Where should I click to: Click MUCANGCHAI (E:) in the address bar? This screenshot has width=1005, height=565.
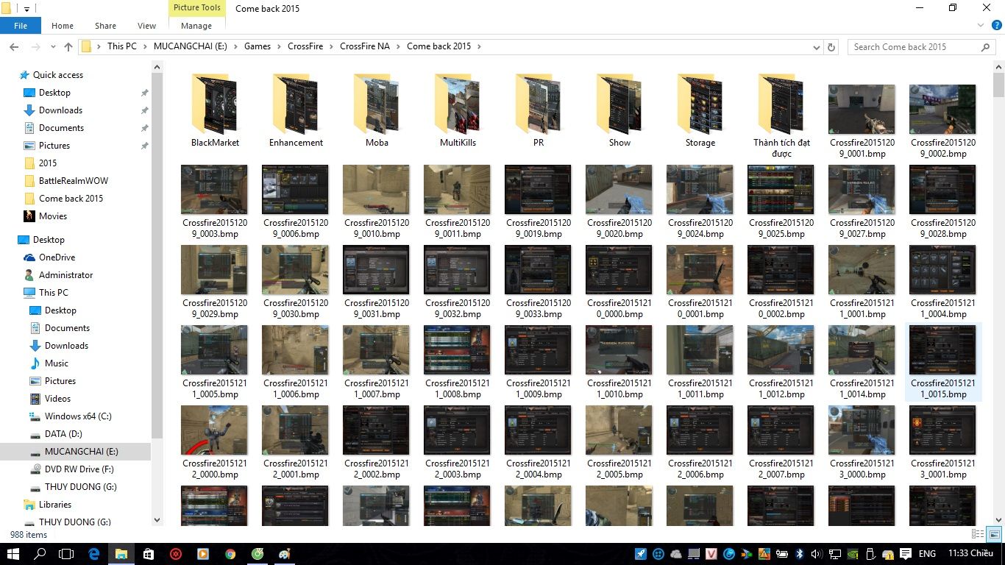click(191, 46)
